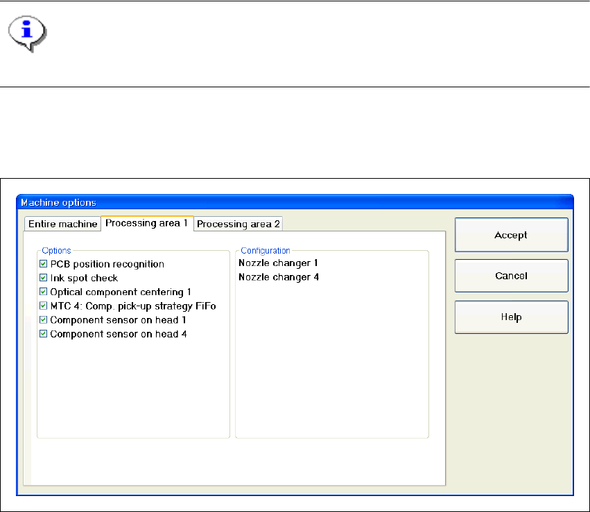Disable Optical component centering 1

tap(44, 292)
